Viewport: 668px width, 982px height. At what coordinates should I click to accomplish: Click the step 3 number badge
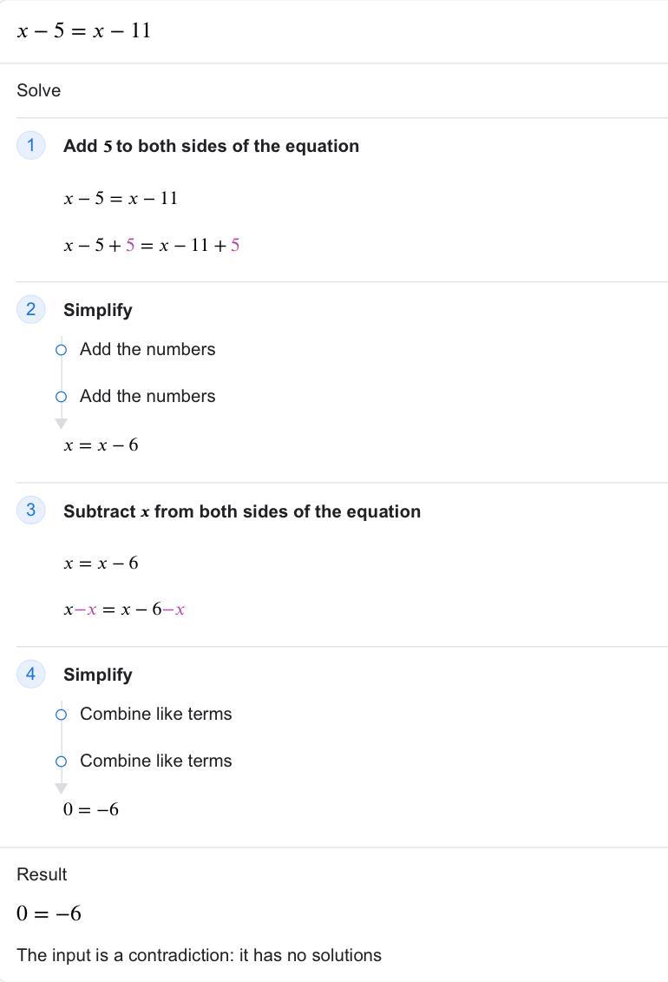(x=30, y=510)
